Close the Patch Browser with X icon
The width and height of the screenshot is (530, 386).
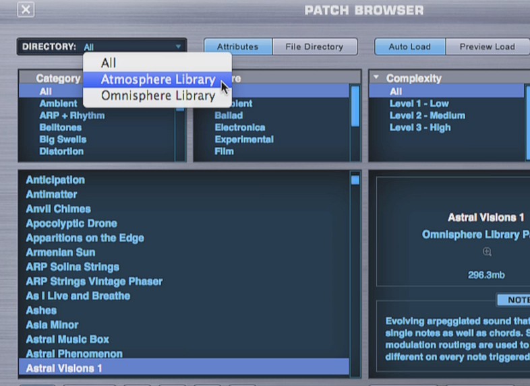coord(26,9)
